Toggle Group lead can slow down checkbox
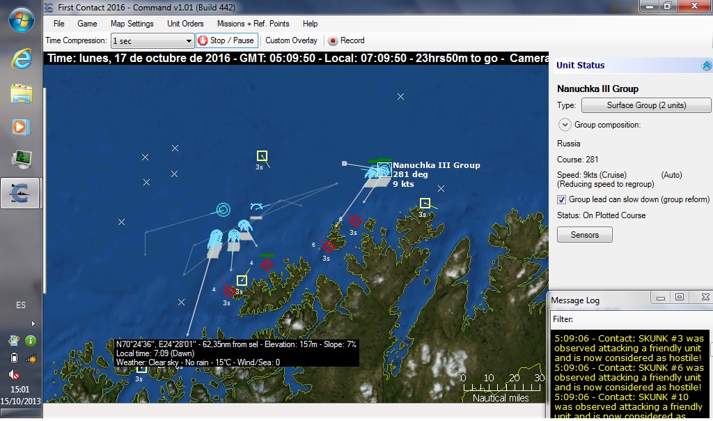 [x=562, y=199]
